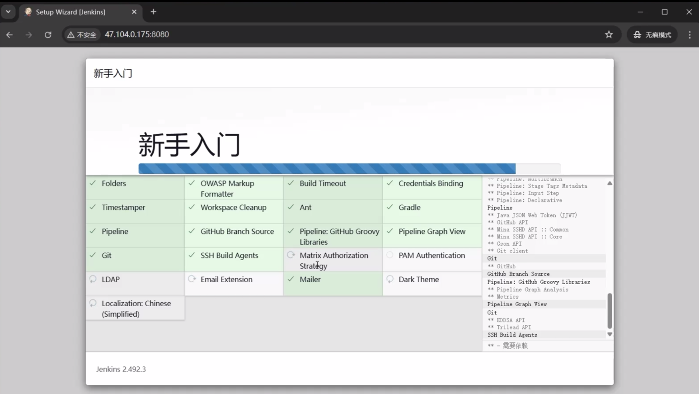Open a new browser tab
The width and height of the screenshot is (699, 394).
(154, 12)
